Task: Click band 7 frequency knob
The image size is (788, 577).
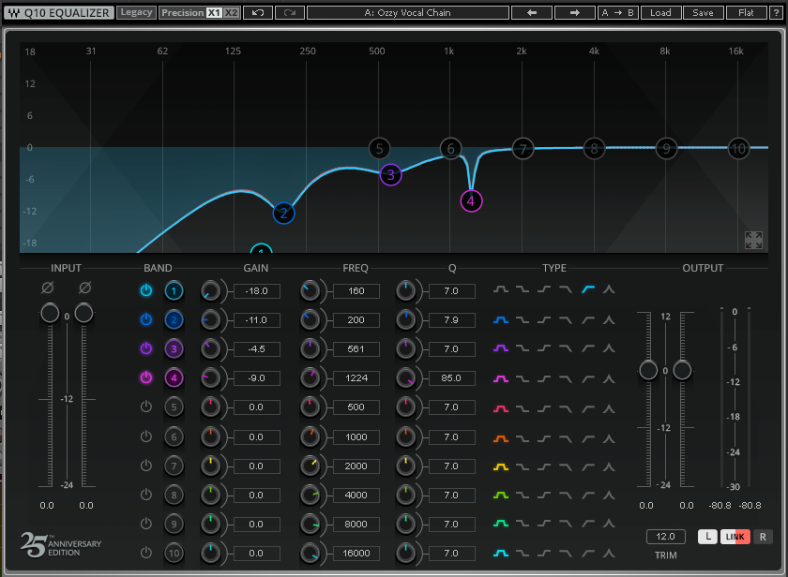Action: click(x=311, y=466)
